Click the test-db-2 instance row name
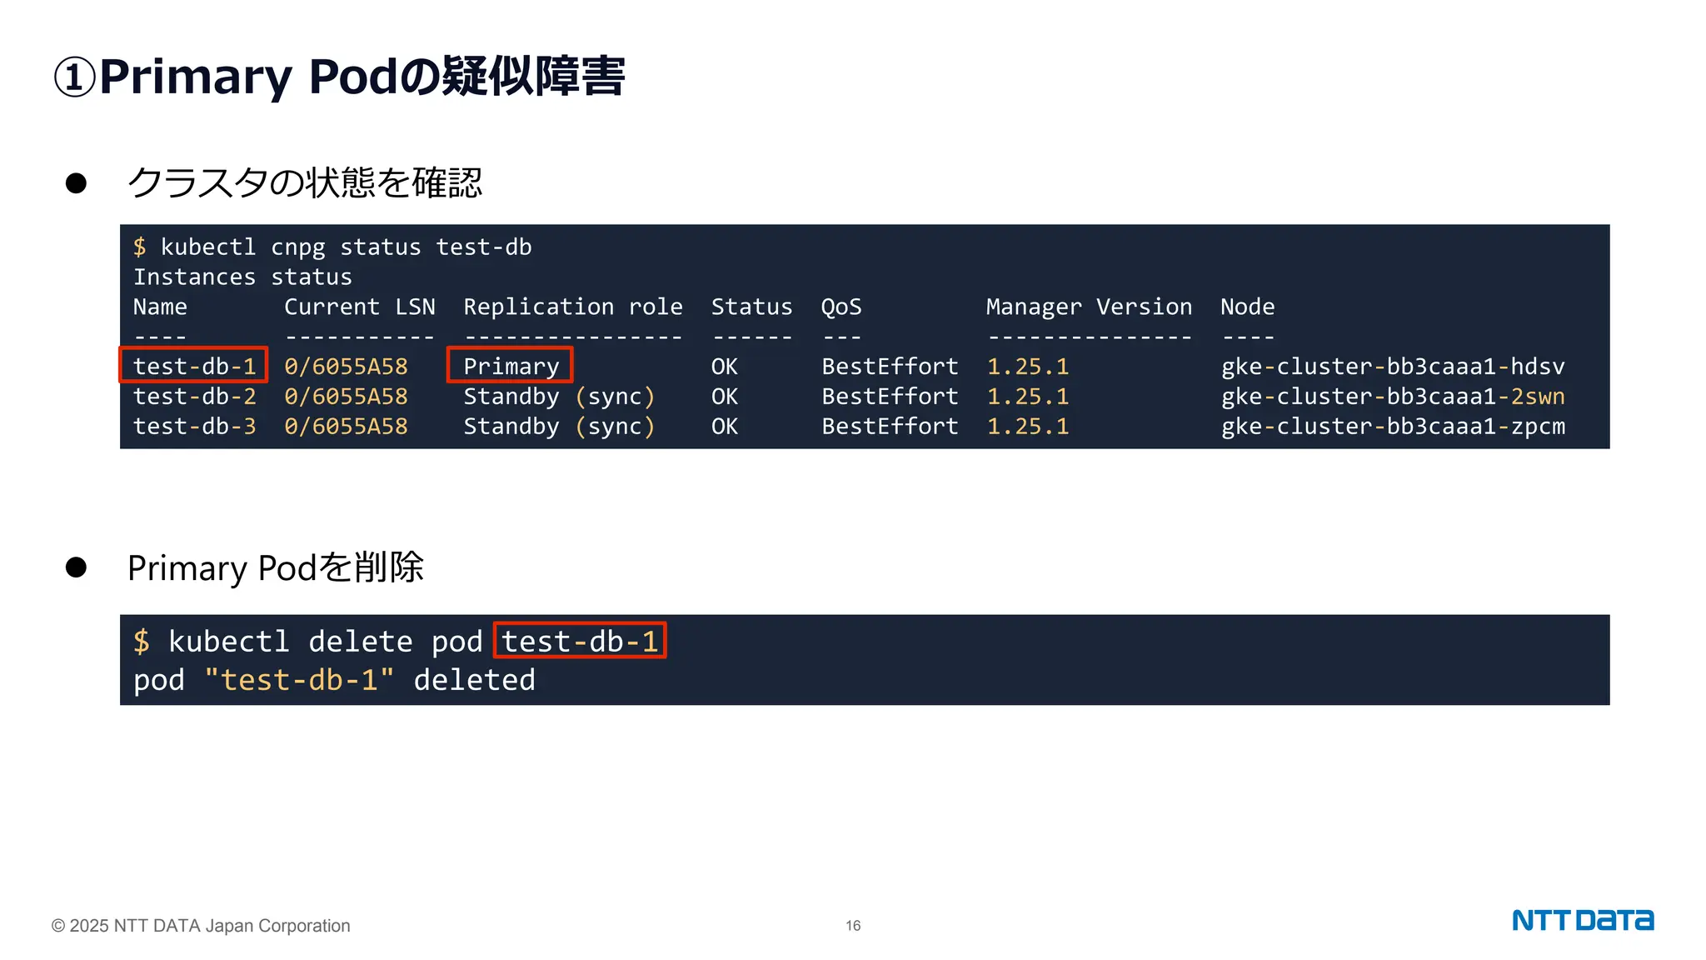The image size is (1706, 960). pyautogui.click(x=194, y=397)
